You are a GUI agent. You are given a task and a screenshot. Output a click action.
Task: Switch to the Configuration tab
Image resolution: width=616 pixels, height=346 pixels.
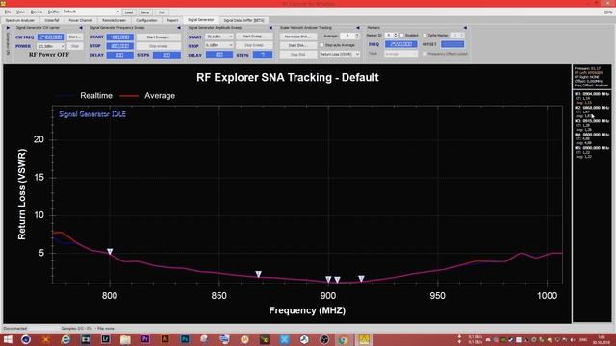coord(146,20)
